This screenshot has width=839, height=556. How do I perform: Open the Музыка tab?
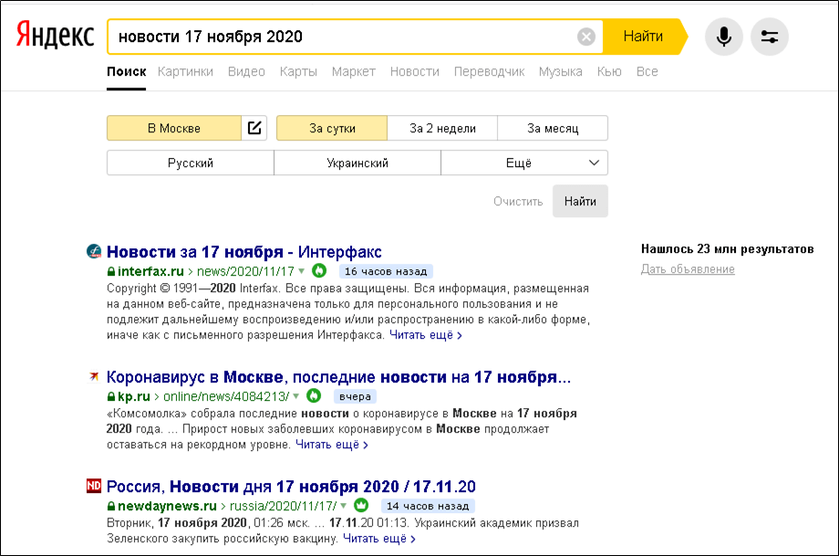click(561, 72)
